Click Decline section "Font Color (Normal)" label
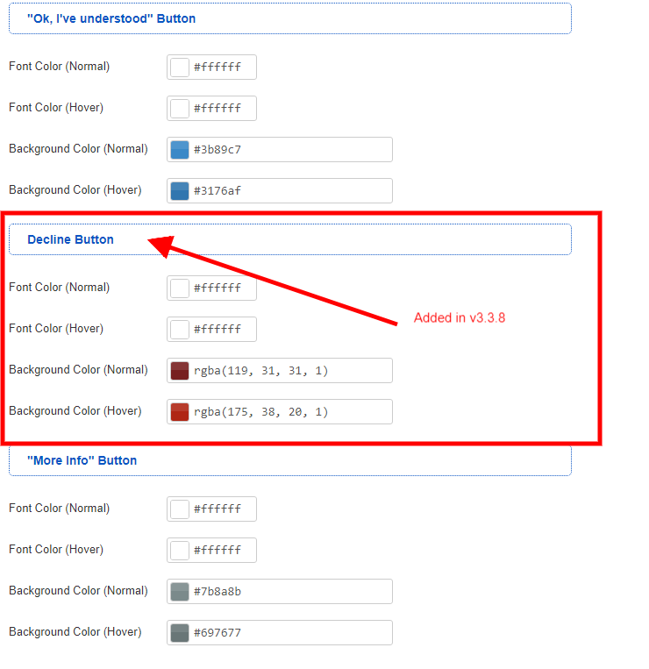This screenshot has width=649, height=669. coord(60,288)
